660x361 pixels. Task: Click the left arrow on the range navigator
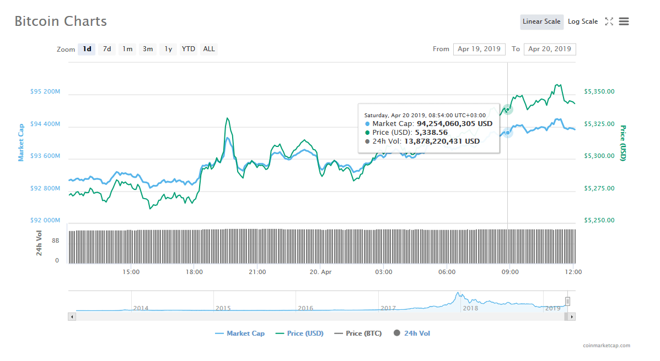click(72, 316)
